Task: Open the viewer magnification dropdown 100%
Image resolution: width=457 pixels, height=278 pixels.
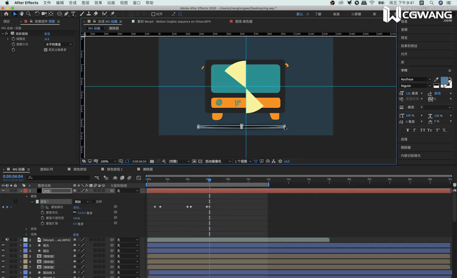Action: [108, 161]
